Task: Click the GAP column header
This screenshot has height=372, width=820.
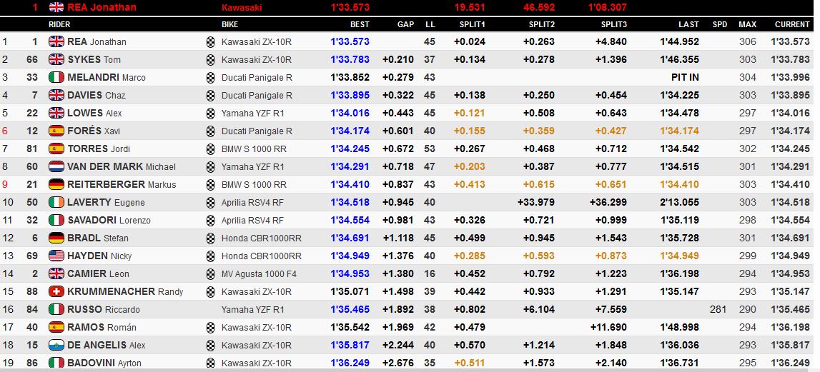Action: click(x=405, y=24)
